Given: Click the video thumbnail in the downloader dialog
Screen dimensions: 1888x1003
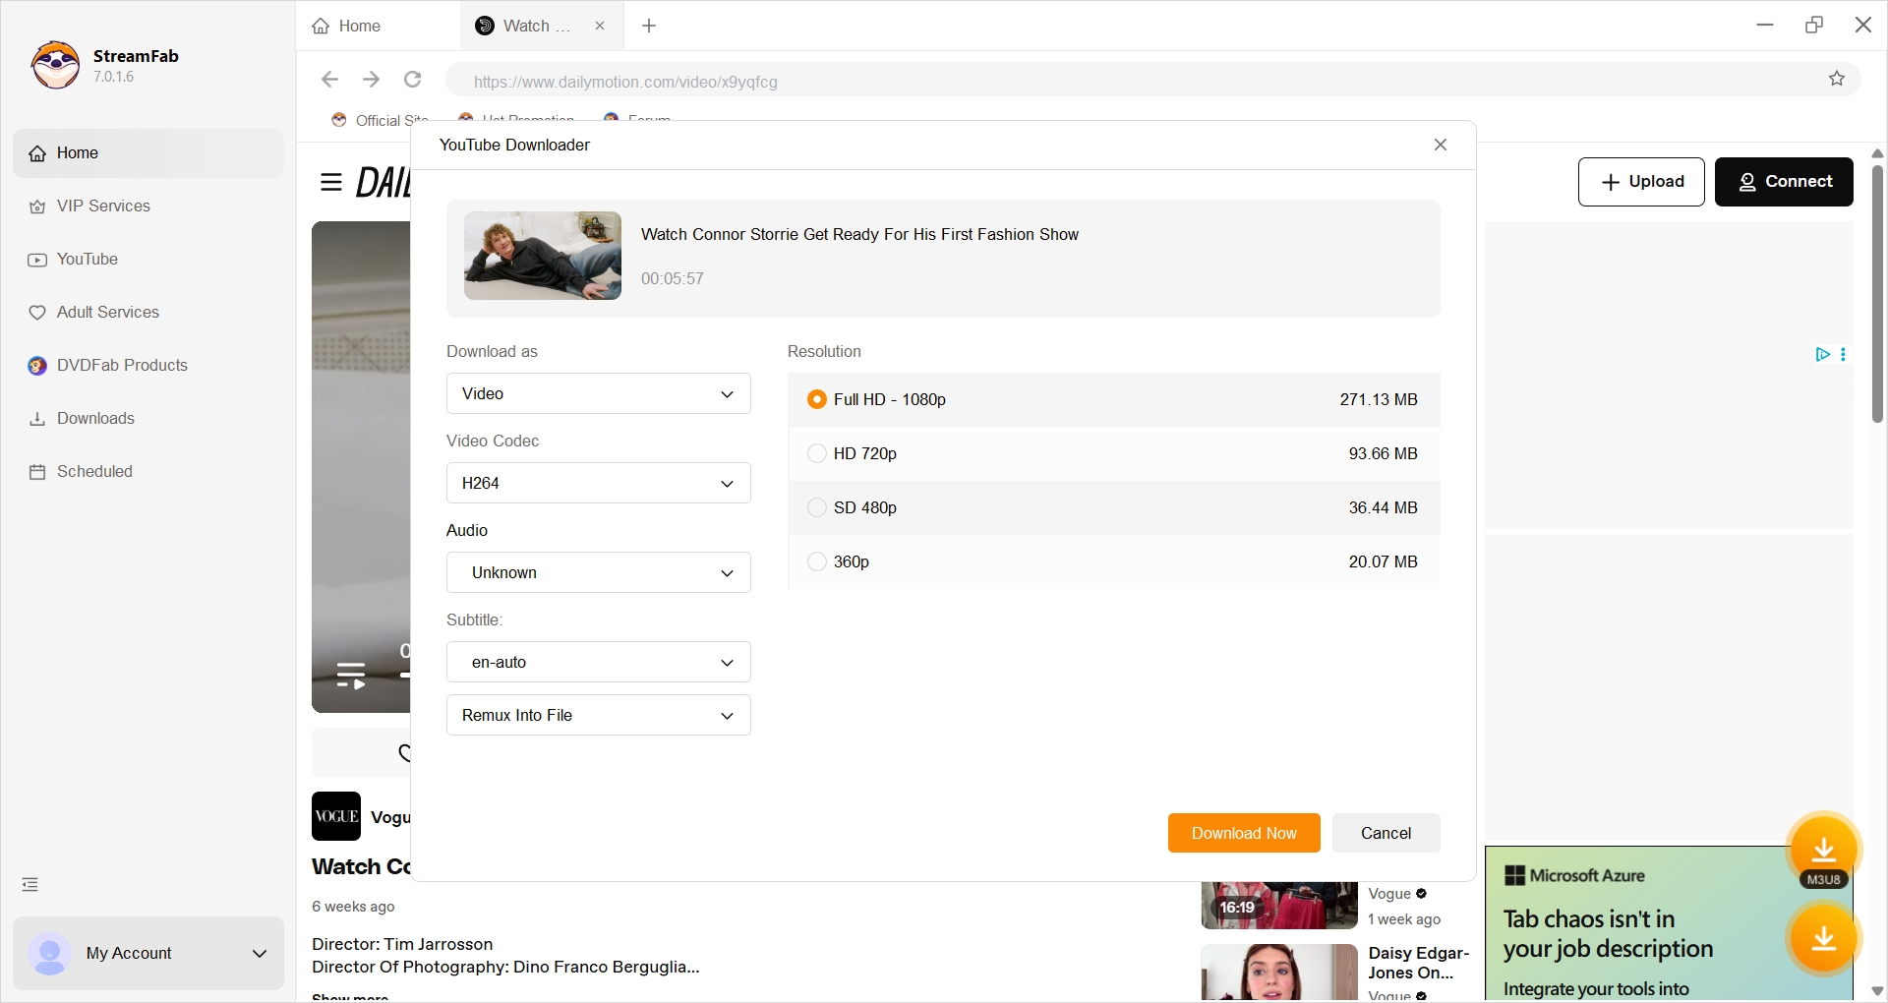Looking at the screenshot, I should click(542, 257).
